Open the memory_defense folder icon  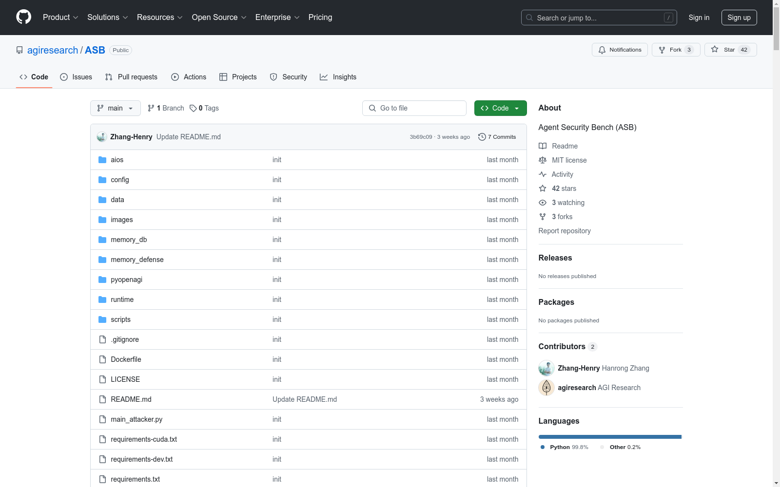point(102,260)
